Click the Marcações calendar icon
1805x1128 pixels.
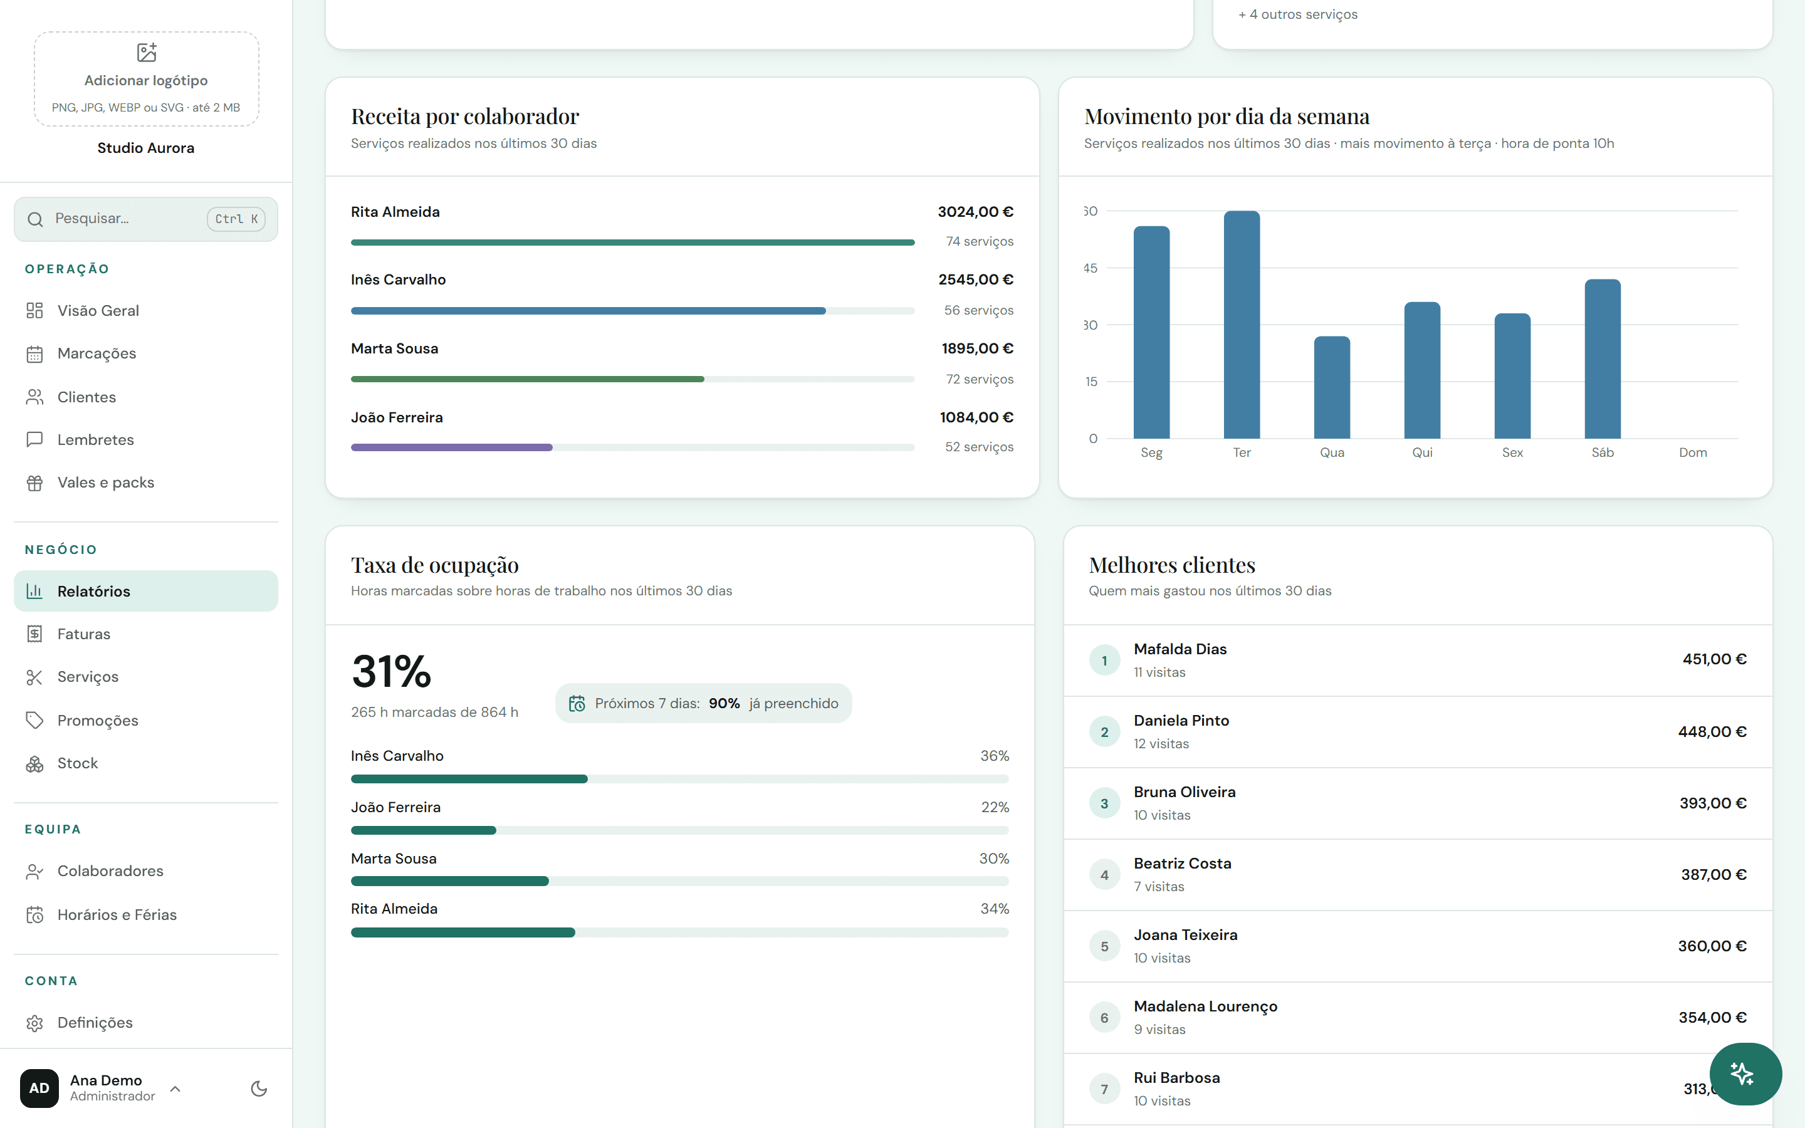pyautogui.click(x=34, y=353)
